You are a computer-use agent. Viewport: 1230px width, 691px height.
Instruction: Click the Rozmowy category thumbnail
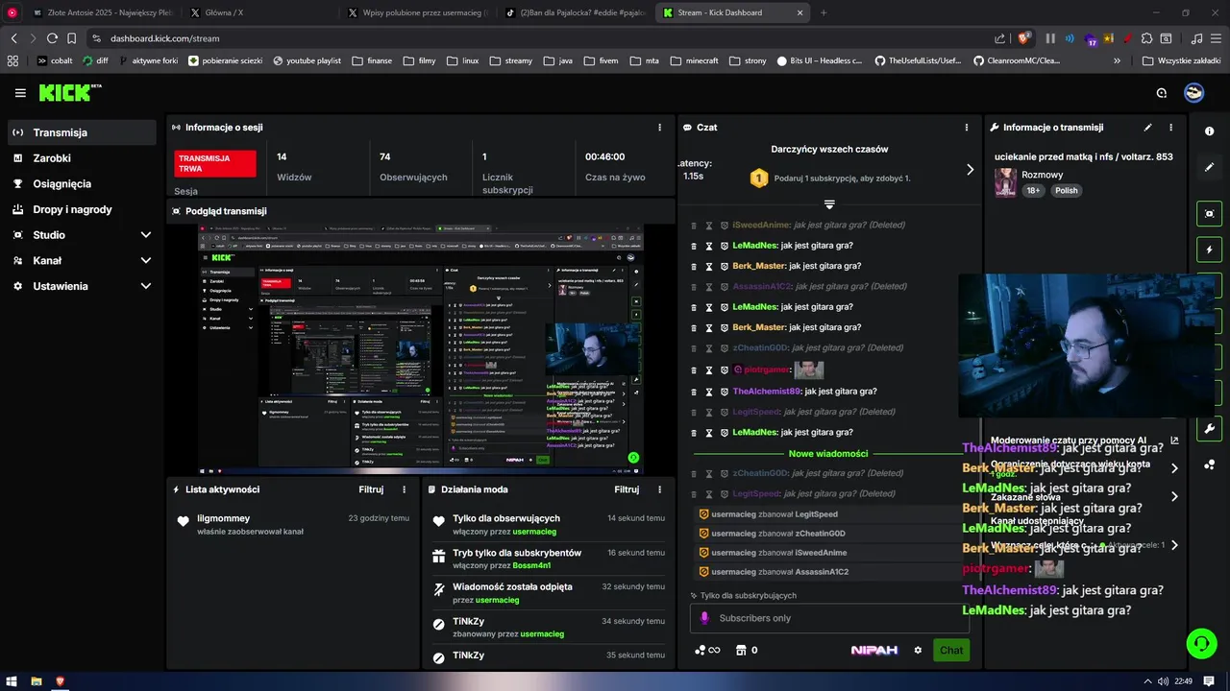pyautogui.click(x=1005, y=182)
